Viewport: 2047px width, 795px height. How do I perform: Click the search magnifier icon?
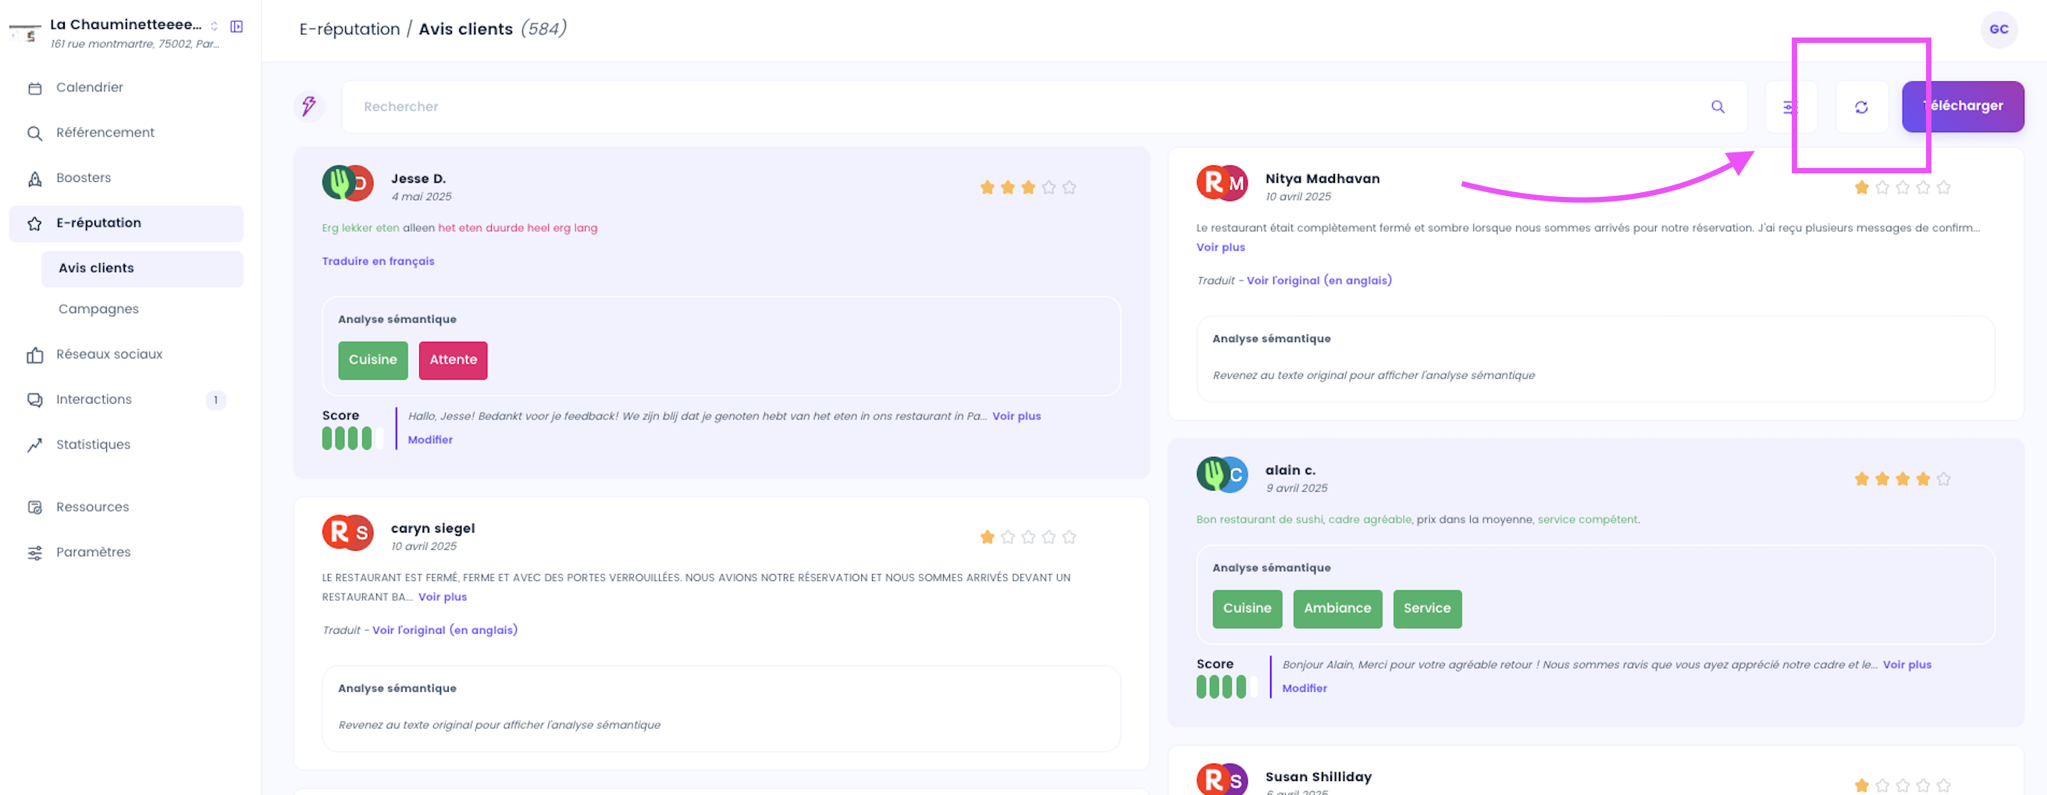[1718, 106]
